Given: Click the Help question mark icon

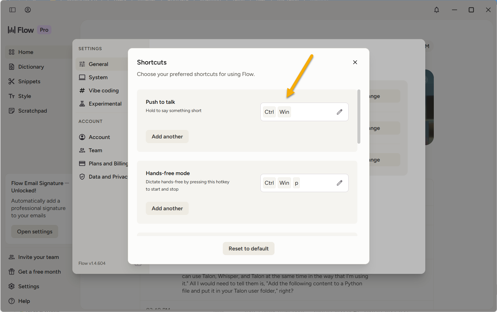Looking at the screenshot, I should [x=11, y=301].
